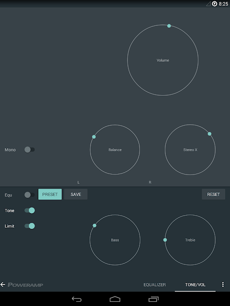Tap the charging battery status icon
This screenshot has height=306, width=230.
pos(215,4)
